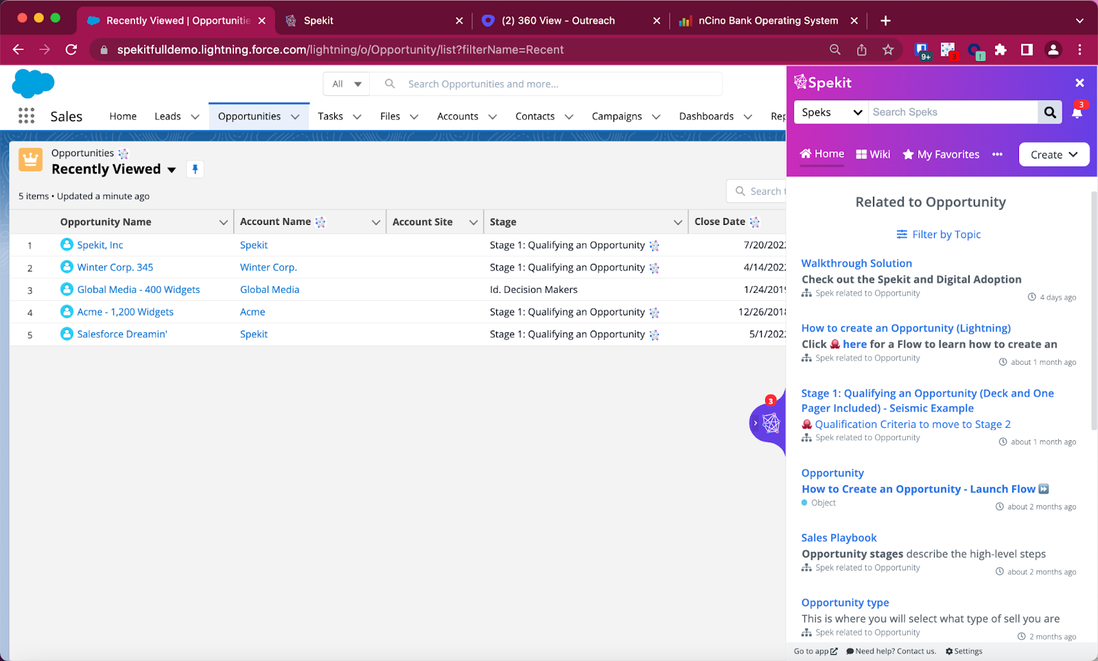
Task: Click the floating Spekit dock launcher
Action: click(x=768, y=422)
